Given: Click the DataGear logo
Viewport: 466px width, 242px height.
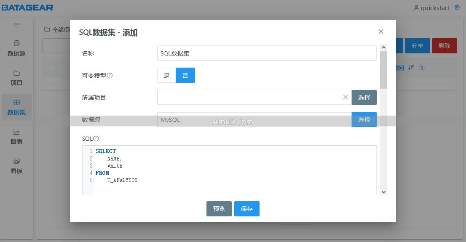Looking at the screenshot, I should [27, 7].
